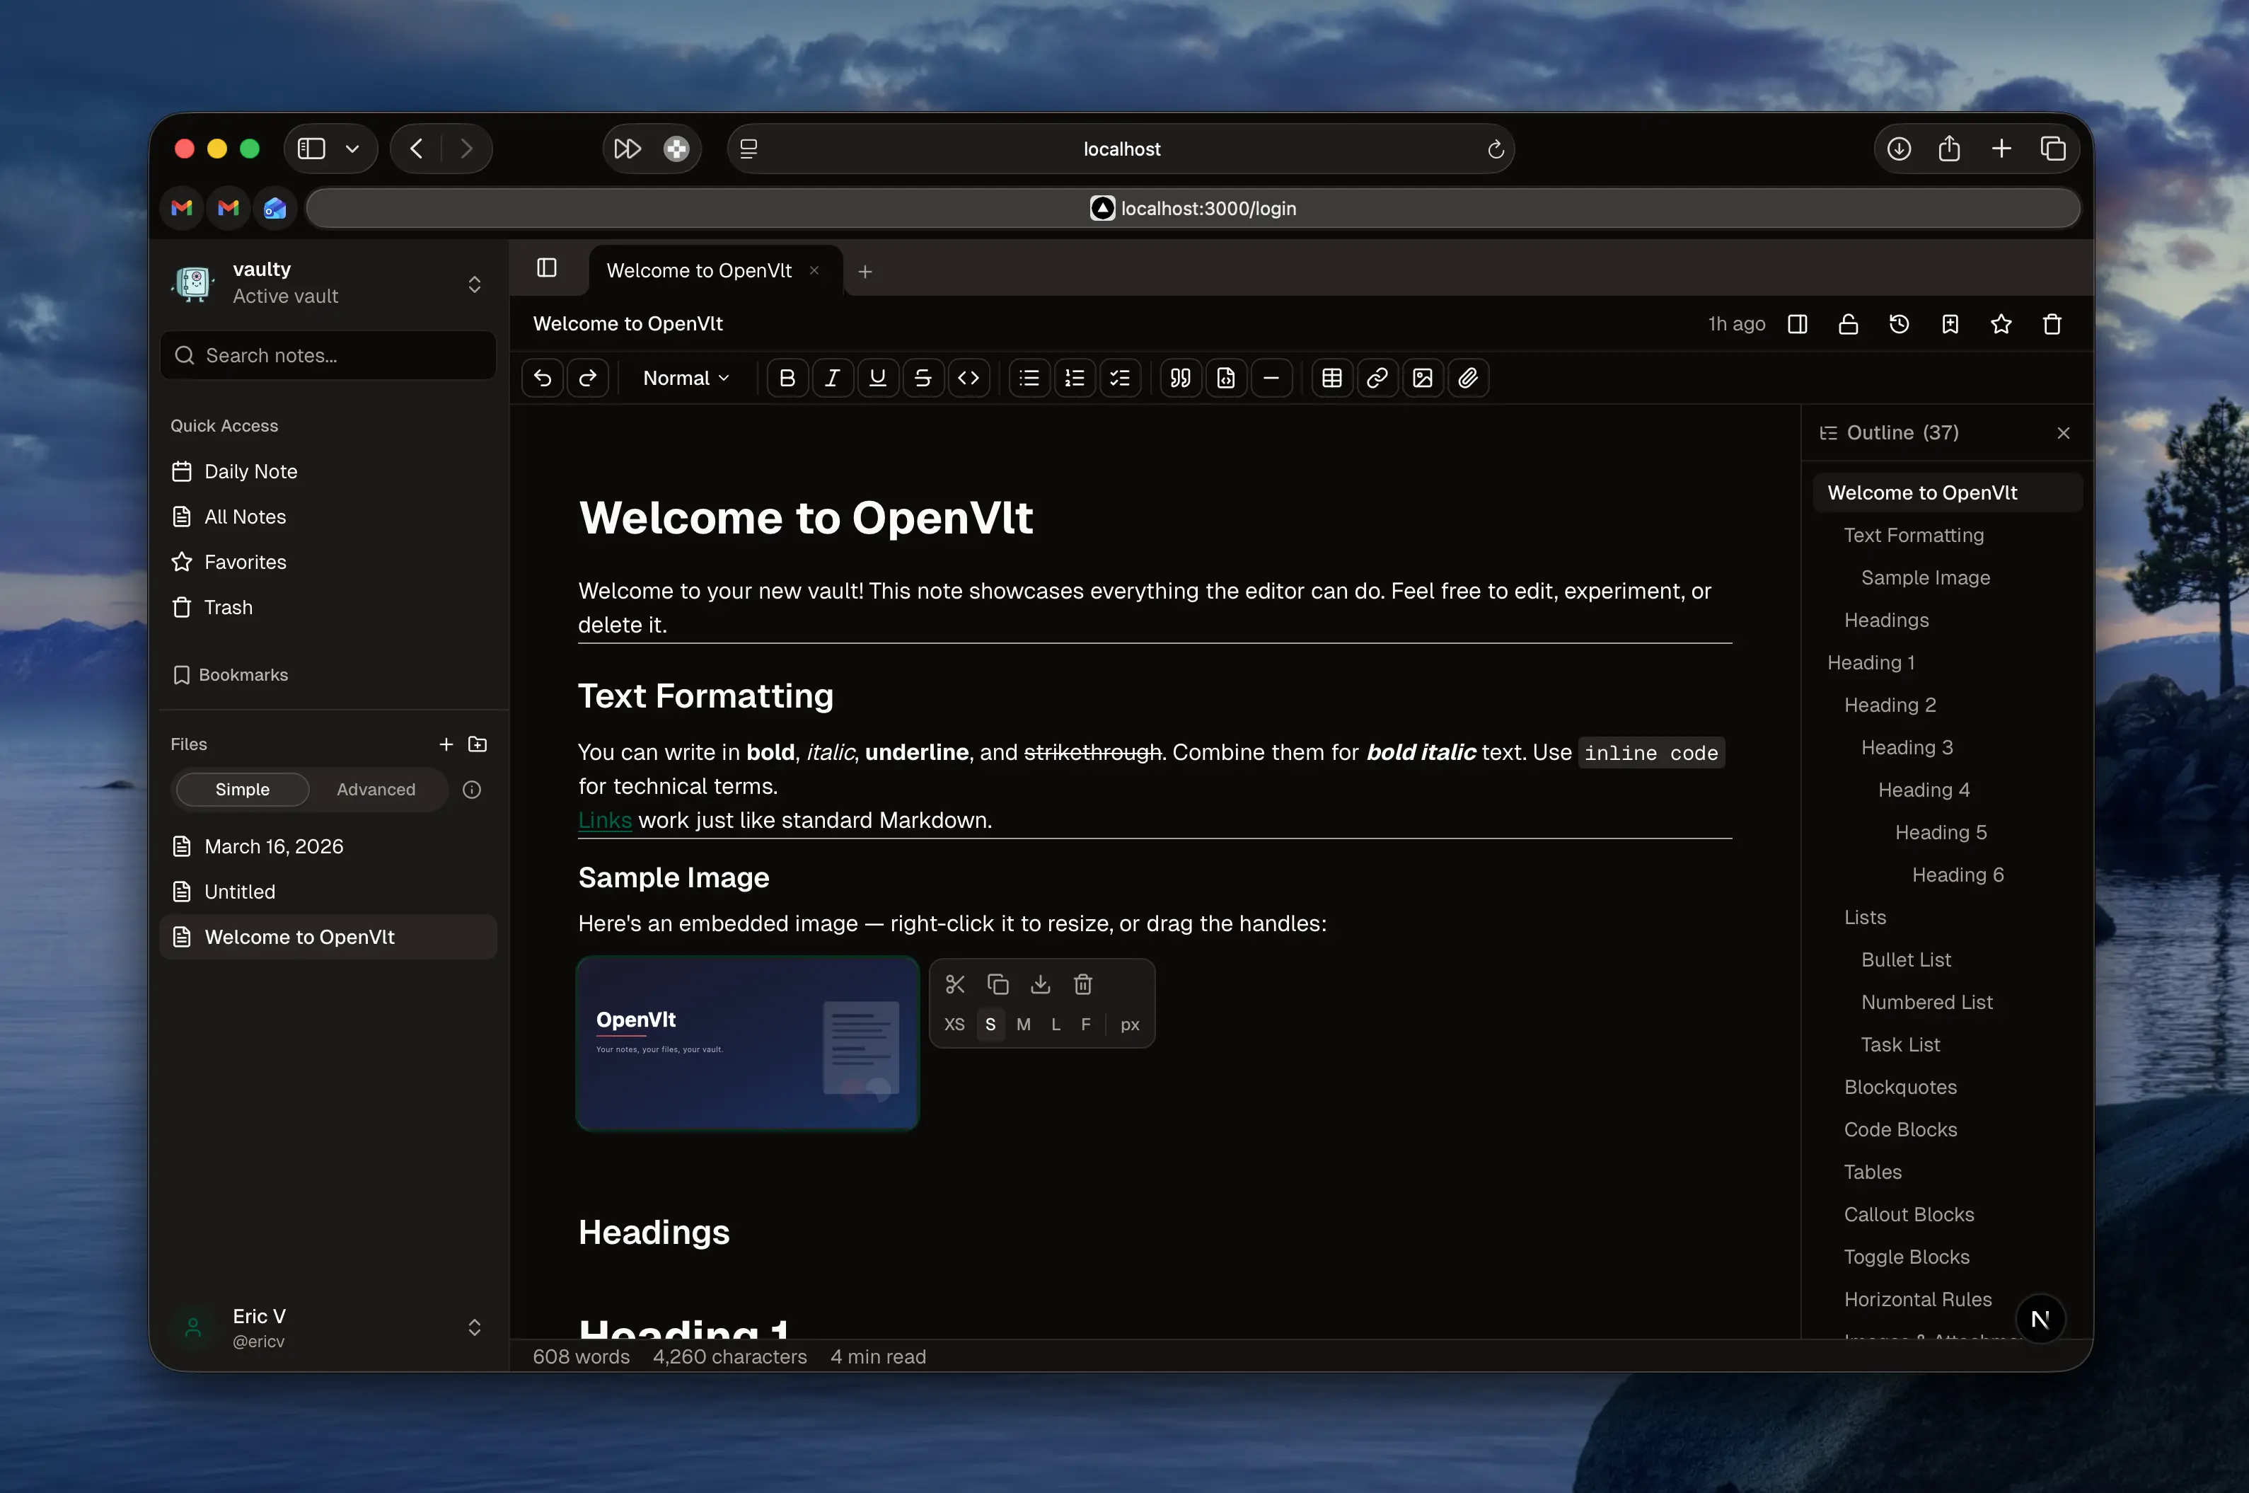The image size is (2249, 1493).
Task: Toggle note lock with padlock icon
Action: click(1849, 324)
